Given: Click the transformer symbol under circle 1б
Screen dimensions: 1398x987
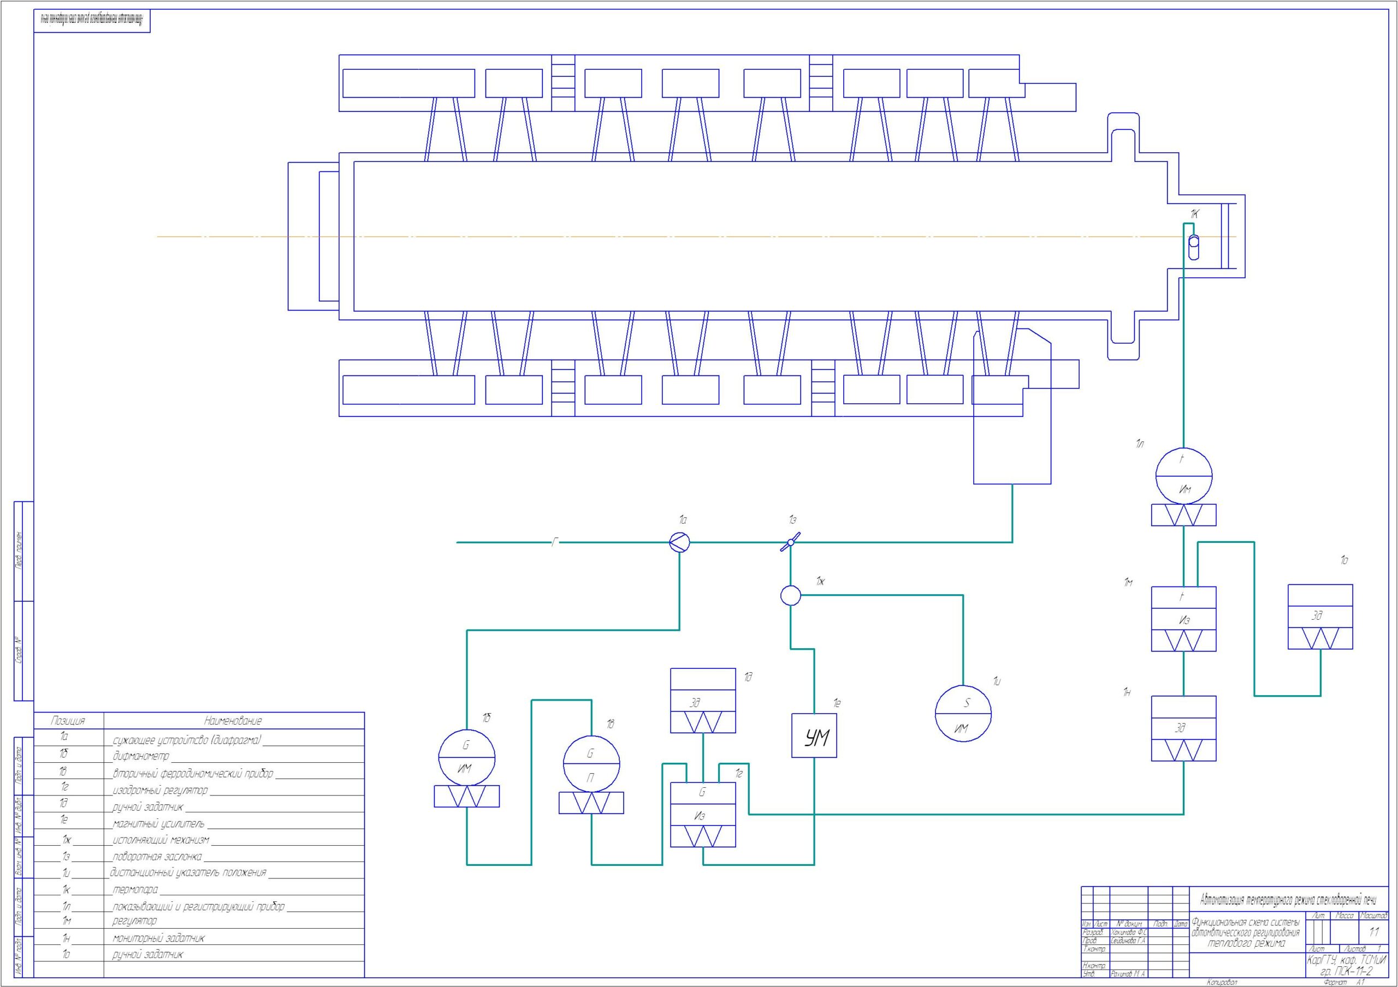Looking at the screenshot, I should [x=466, y=796].
